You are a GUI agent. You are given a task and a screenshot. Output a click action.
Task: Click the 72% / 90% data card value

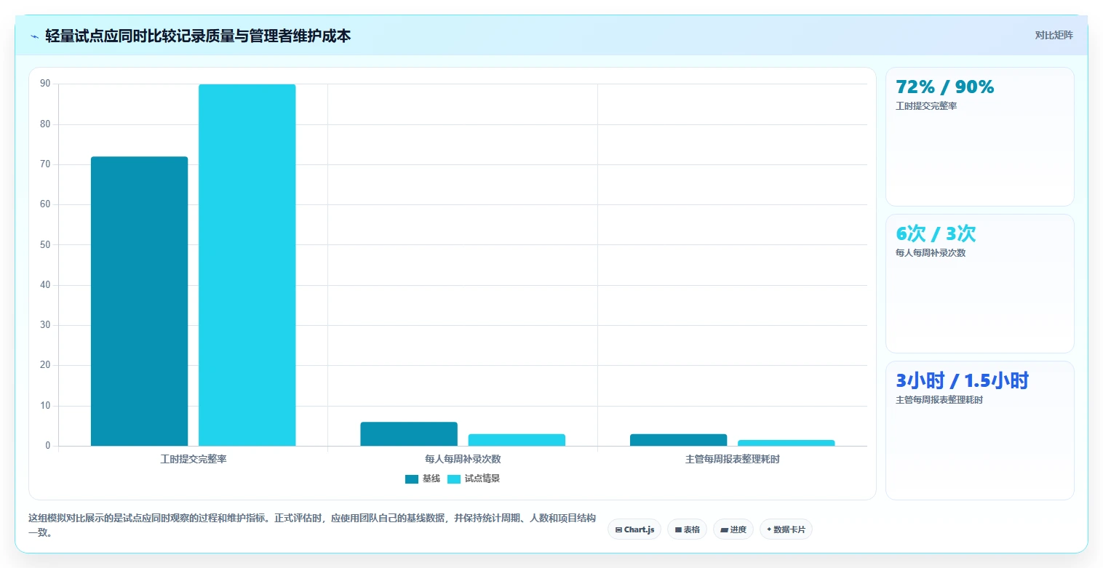click(x=945, y=87)
